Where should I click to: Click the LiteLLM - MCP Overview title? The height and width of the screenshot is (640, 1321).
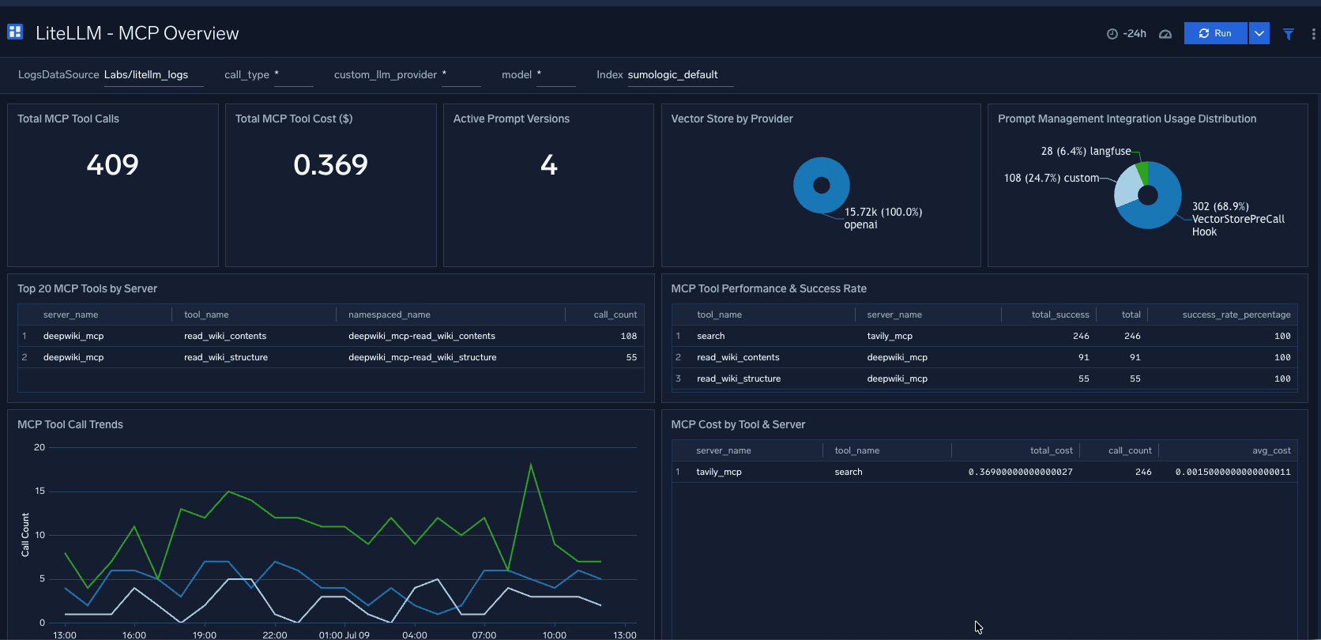coord(137,33)
